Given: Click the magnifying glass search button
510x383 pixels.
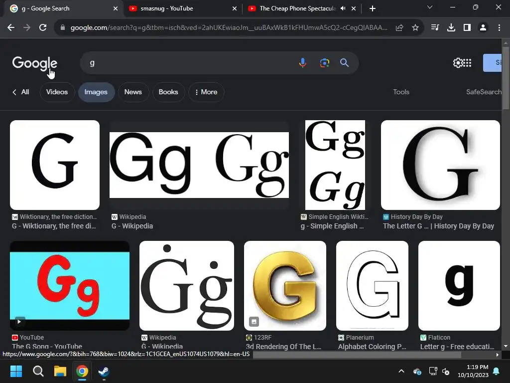Looking at the screenshot, I should 345,63.
